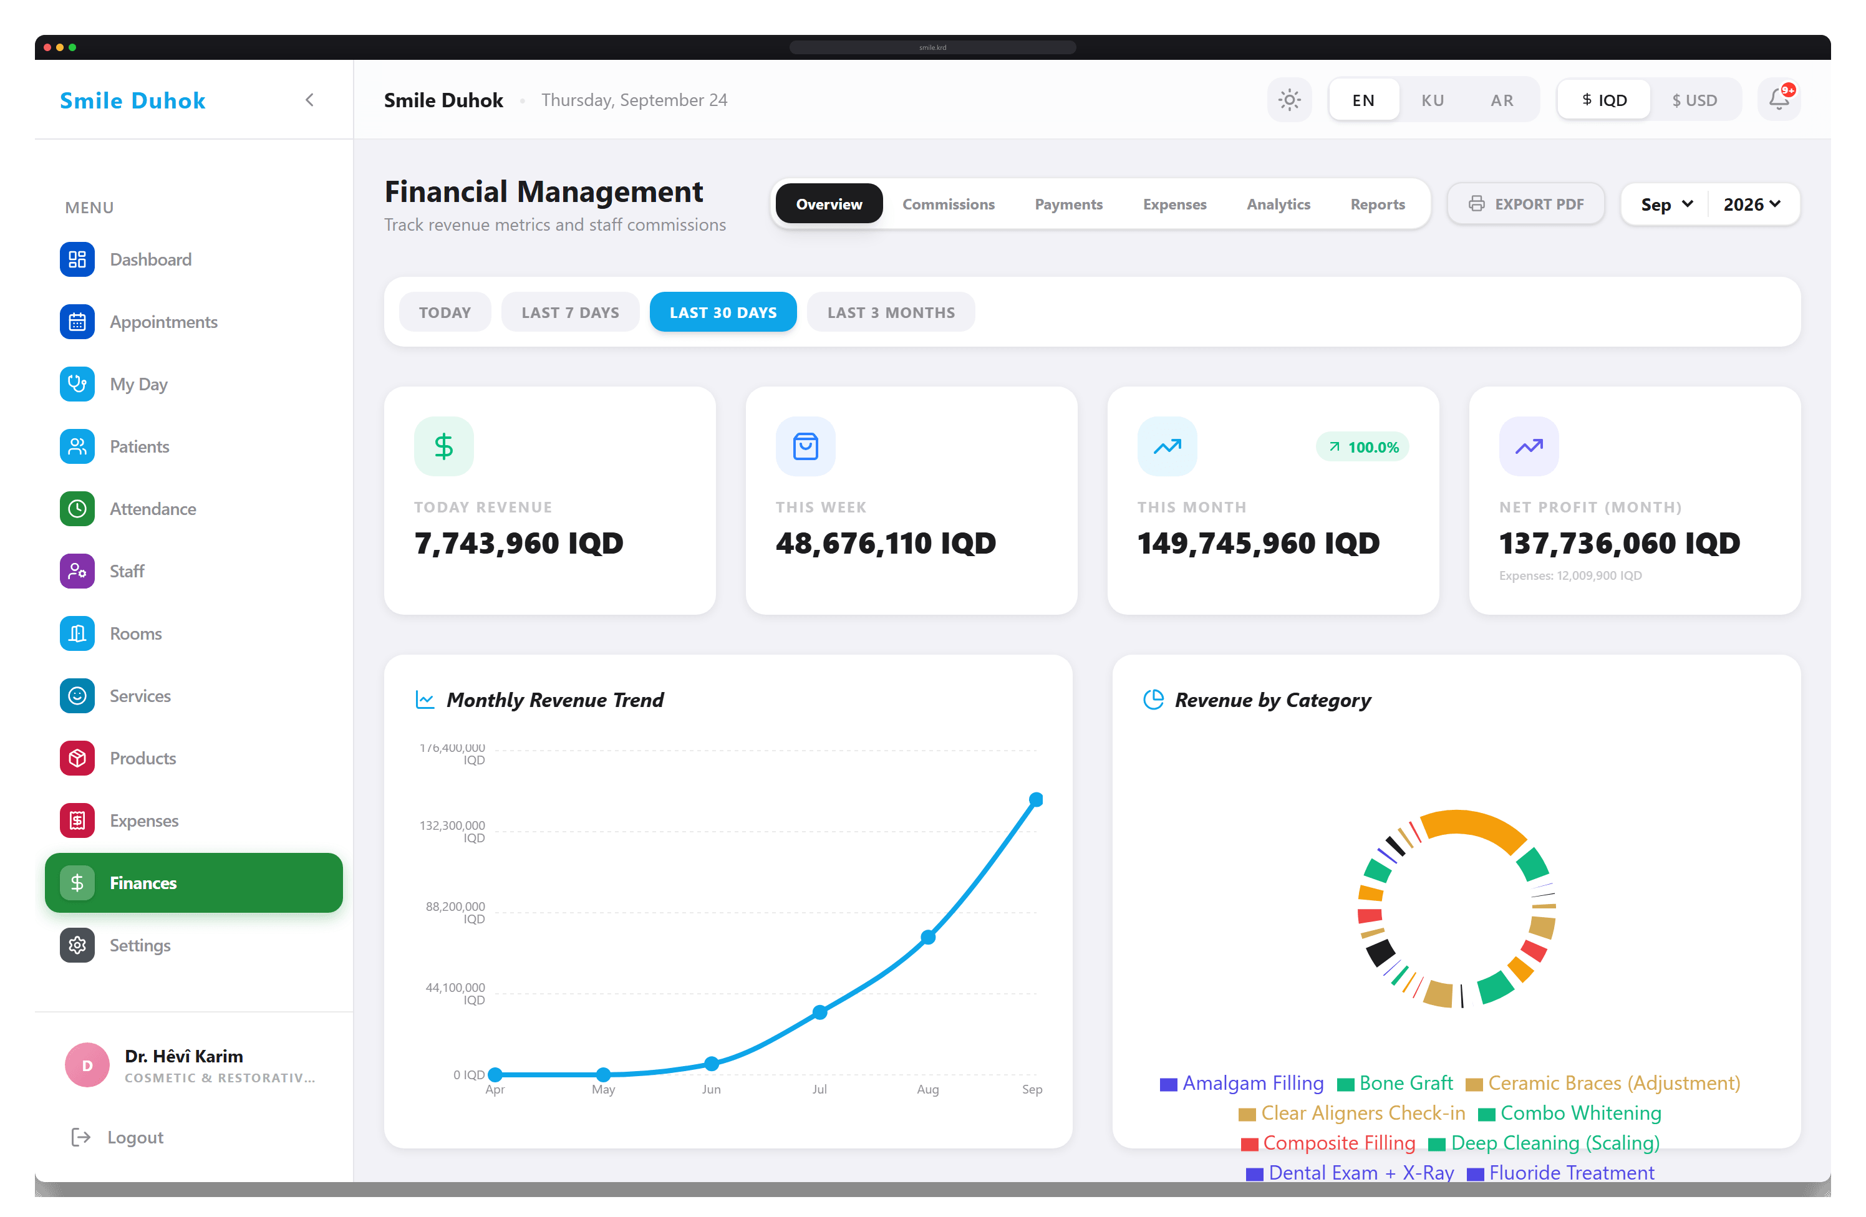
Task: Switch to Overview tab
Action: [829, 204]
